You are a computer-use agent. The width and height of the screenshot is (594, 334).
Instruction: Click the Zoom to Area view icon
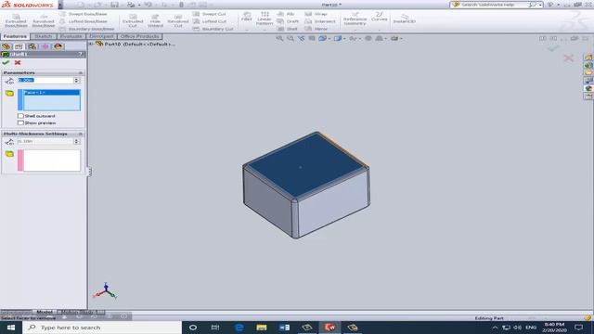[x=291, y=38]
